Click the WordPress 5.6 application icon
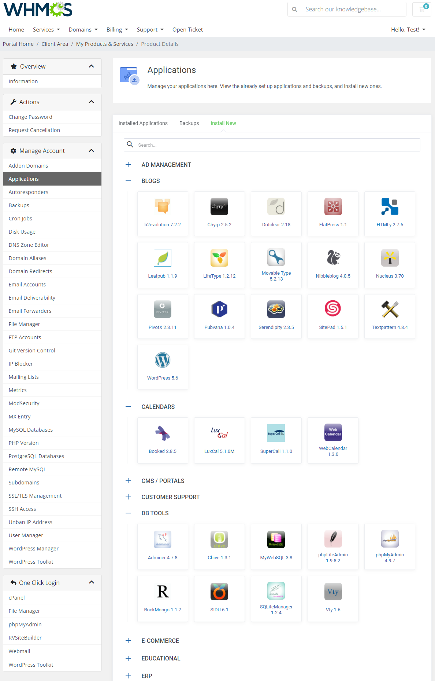 [x=163, y=360]
